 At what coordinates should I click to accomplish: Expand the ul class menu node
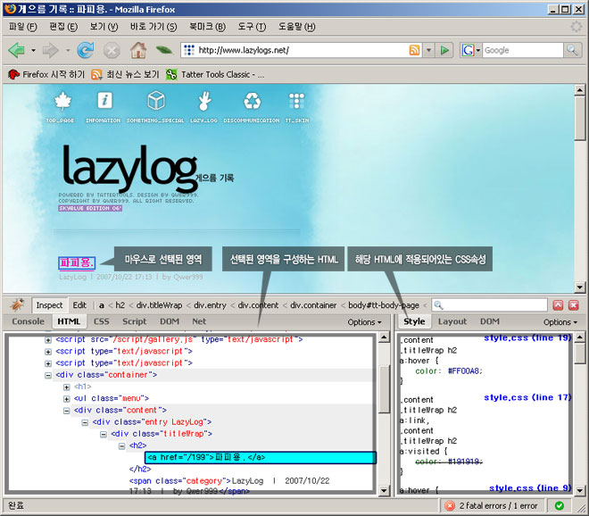pyautogui.click(x=67, y=399)
